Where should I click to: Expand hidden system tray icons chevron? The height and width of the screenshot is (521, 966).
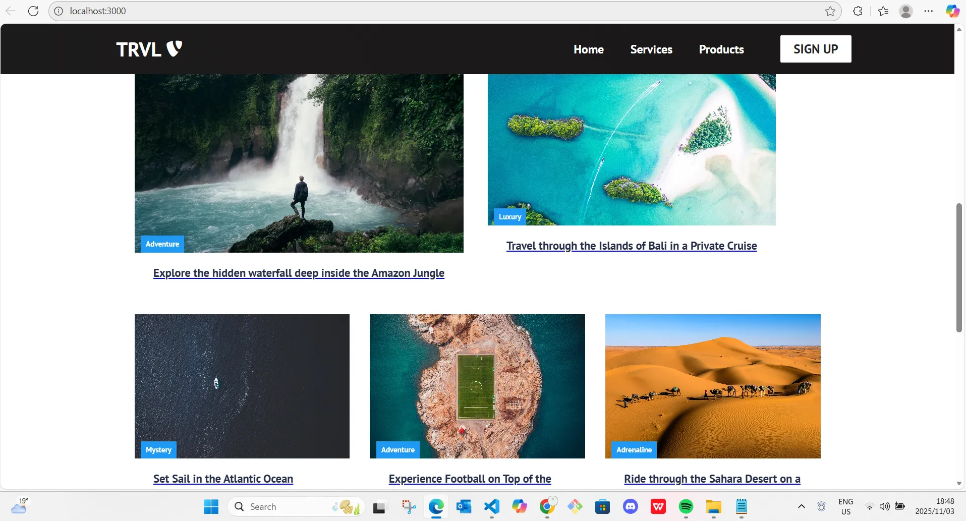coord(801,506)
